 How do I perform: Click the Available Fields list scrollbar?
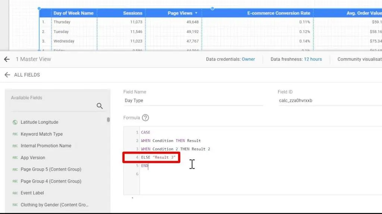pyautogui.click(x=109, y=120)
